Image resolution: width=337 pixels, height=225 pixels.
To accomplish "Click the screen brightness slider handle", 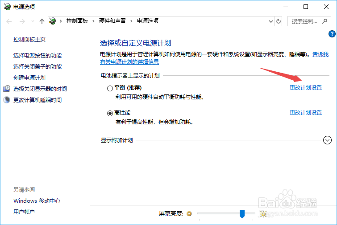I will tap(242, 214).
